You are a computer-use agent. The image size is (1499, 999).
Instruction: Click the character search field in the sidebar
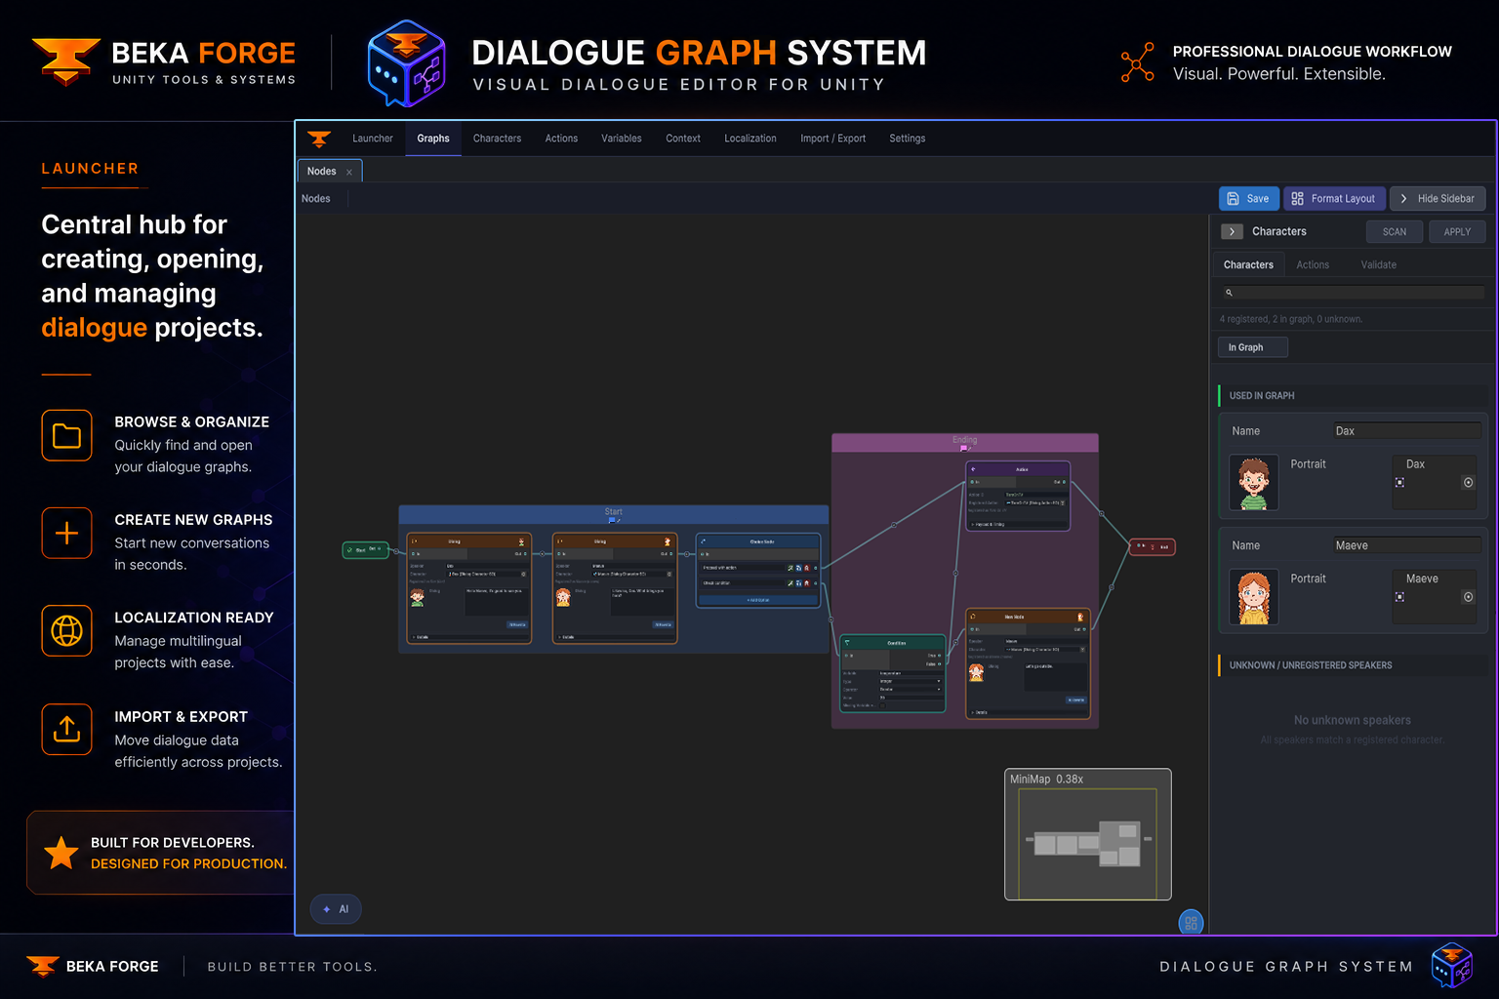tap(1352, 293)
